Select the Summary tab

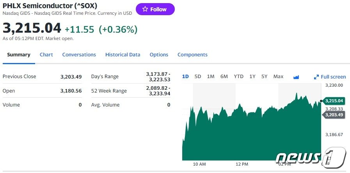click(x=19, y=55)
